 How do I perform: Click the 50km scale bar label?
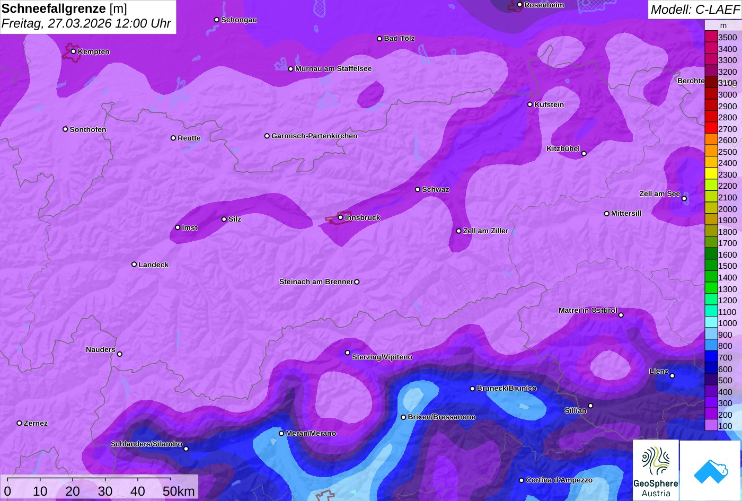point(179,491)
